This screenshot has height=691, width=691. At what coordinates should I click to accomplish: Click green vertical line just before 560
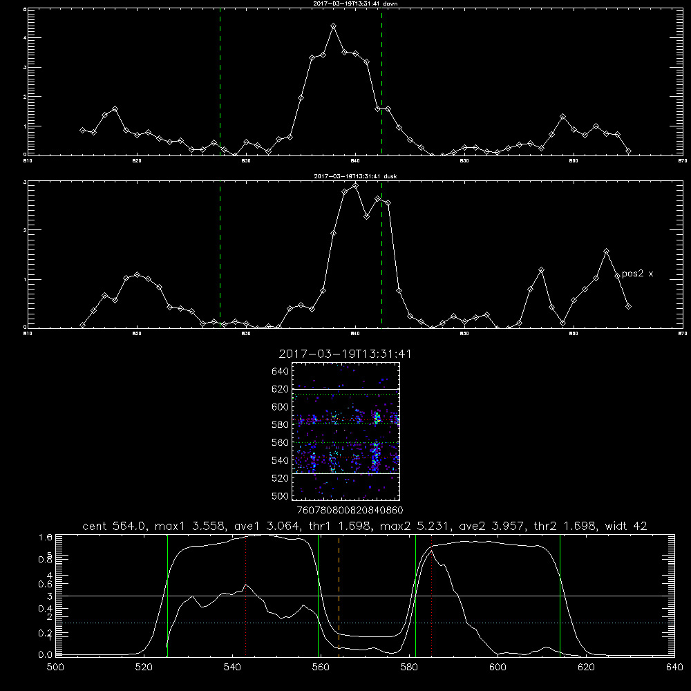tap(318, 595)
